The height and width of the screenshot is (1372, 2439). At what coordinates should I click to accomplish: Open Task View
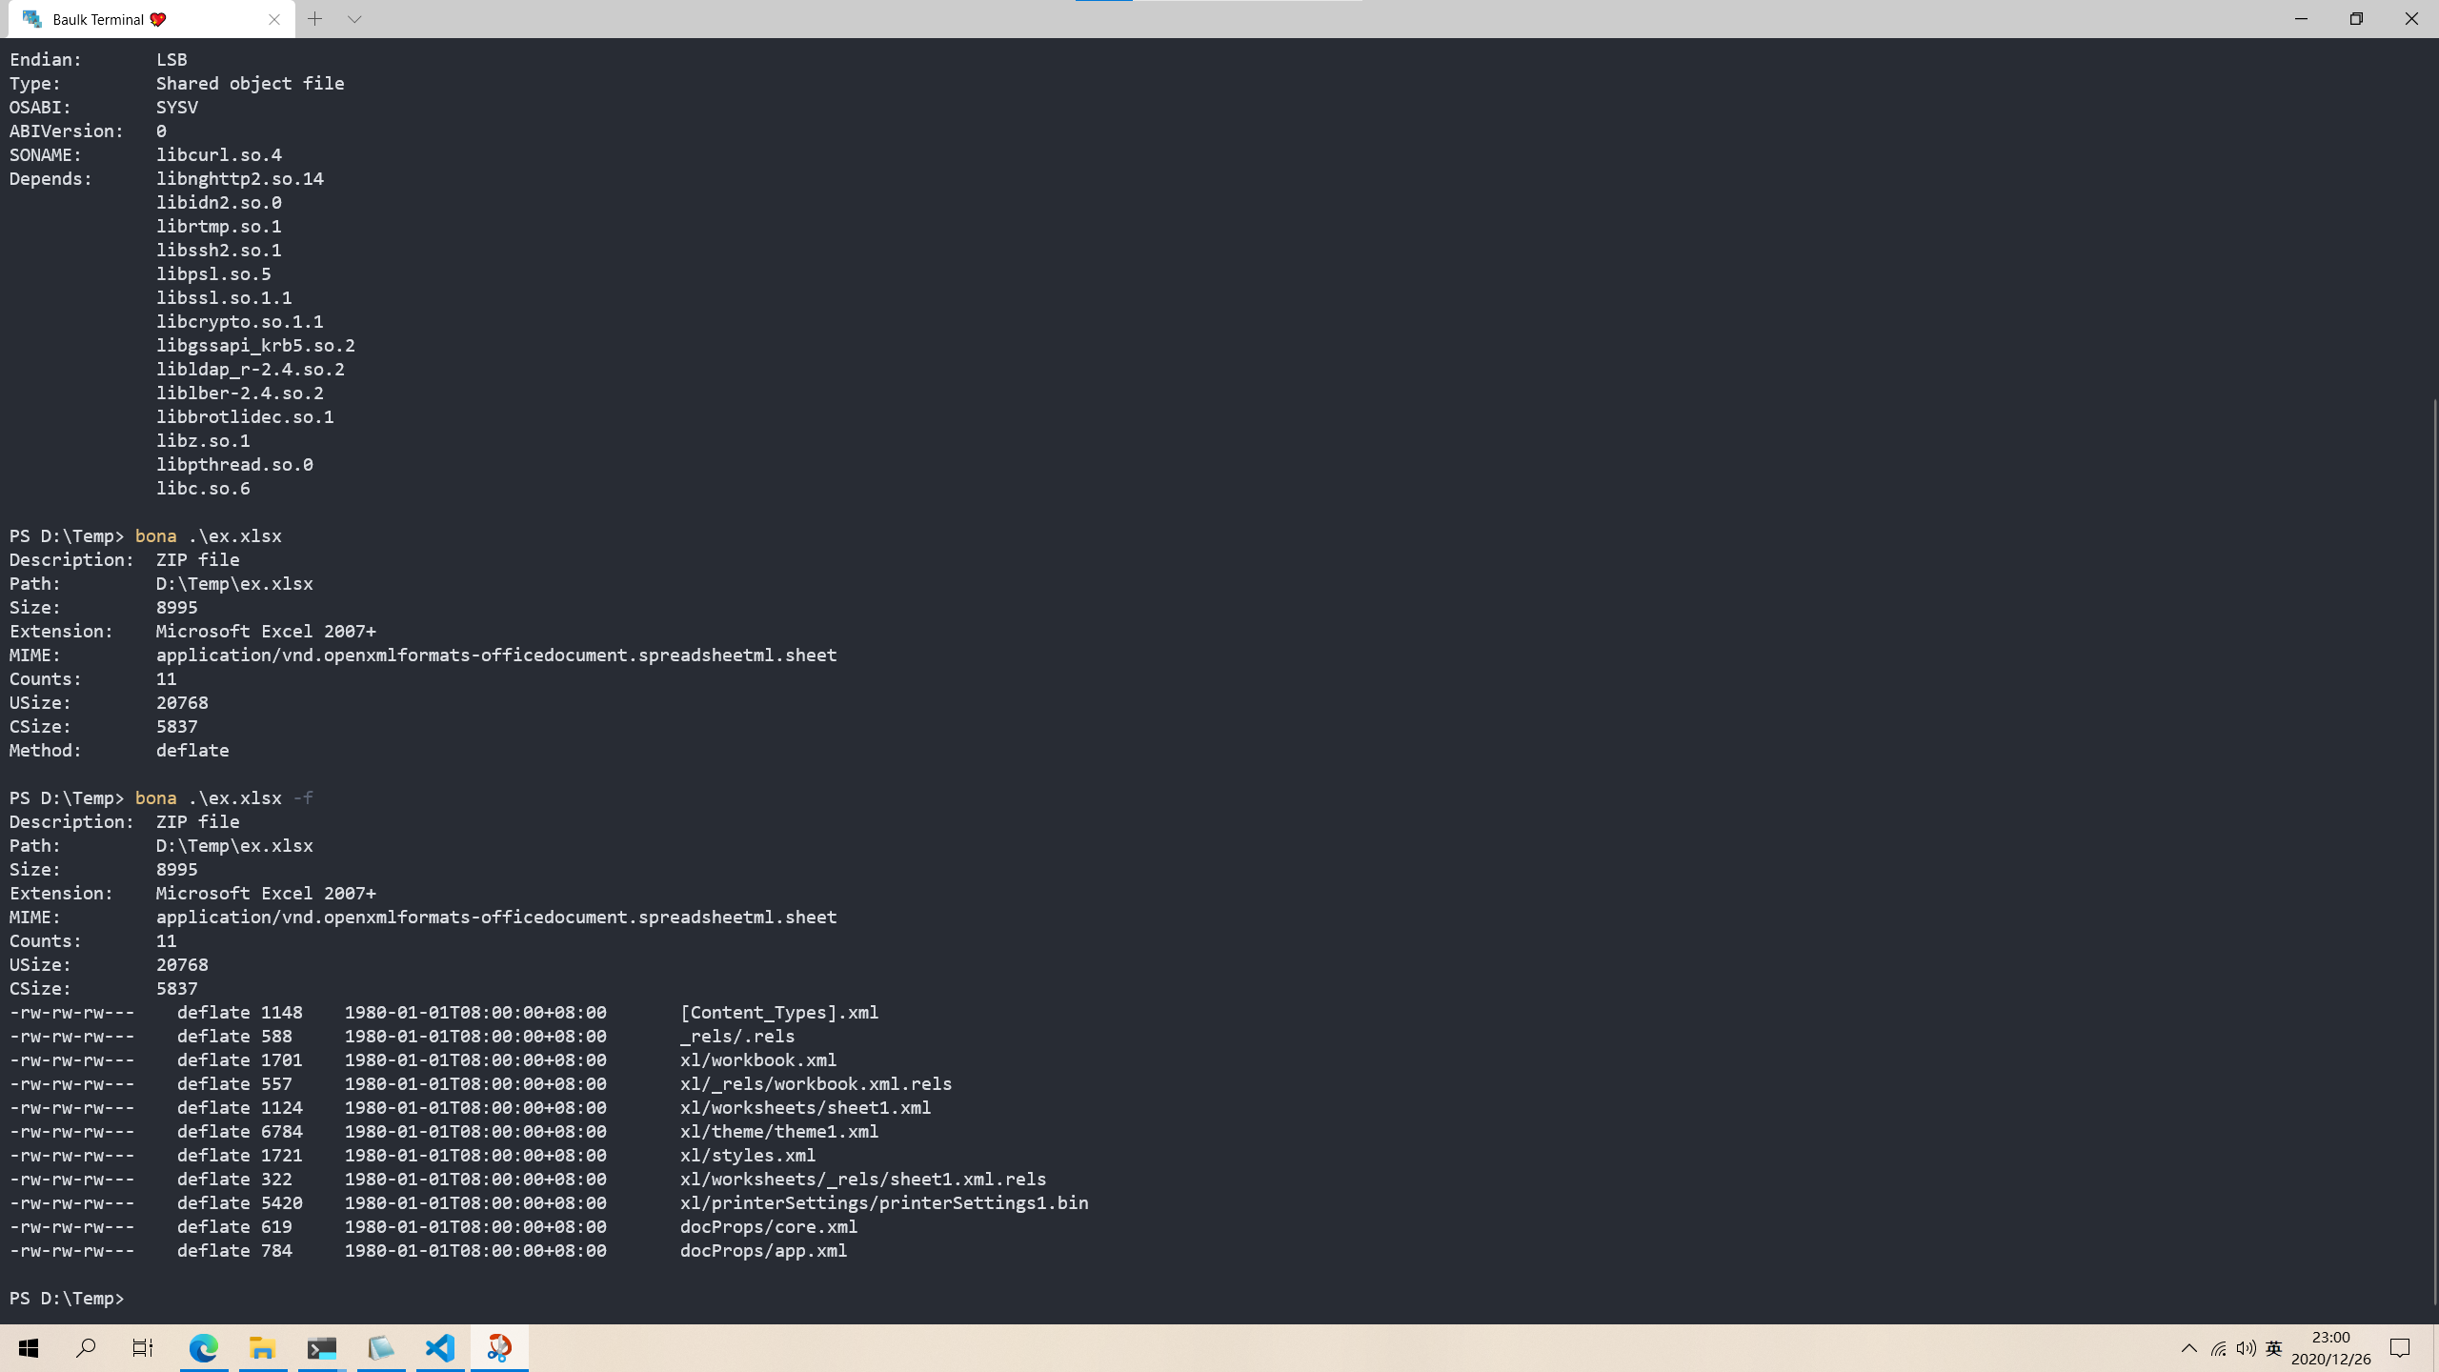[143, 1348]
